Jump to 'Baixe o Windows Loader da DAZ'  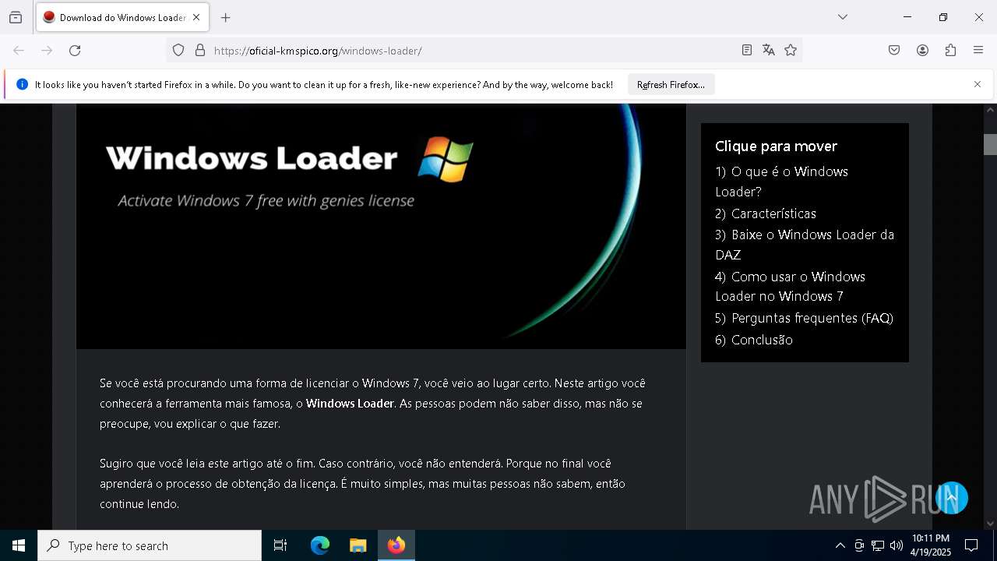click(x=805, y=245)
